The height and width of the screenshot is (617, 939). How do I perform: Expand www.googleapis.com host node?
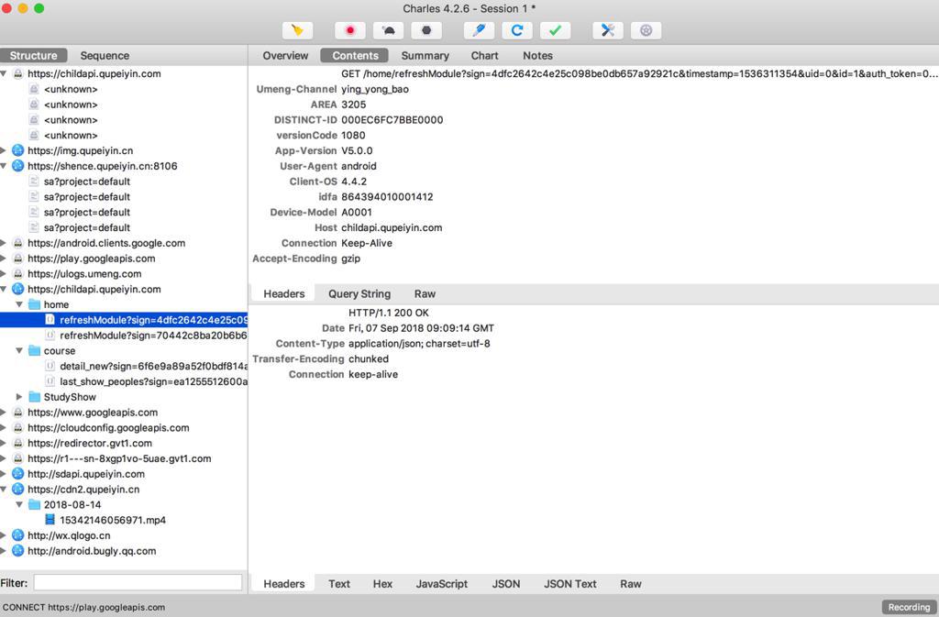(x=4, y=413)
